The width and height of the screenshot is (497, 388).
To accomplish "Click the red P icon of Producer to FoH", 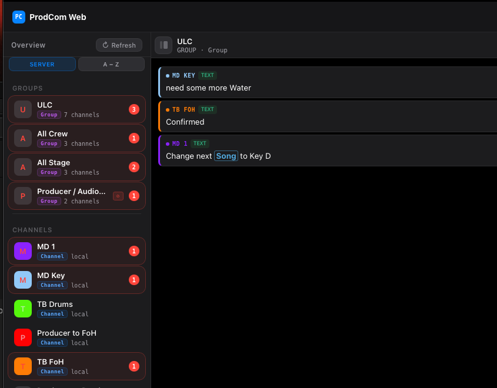I will (x=23, y=337).
